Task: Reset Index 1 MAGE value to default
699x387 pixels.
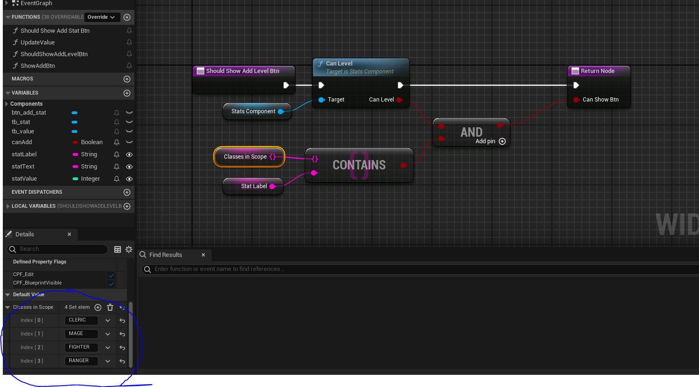Action: (122, 334)
